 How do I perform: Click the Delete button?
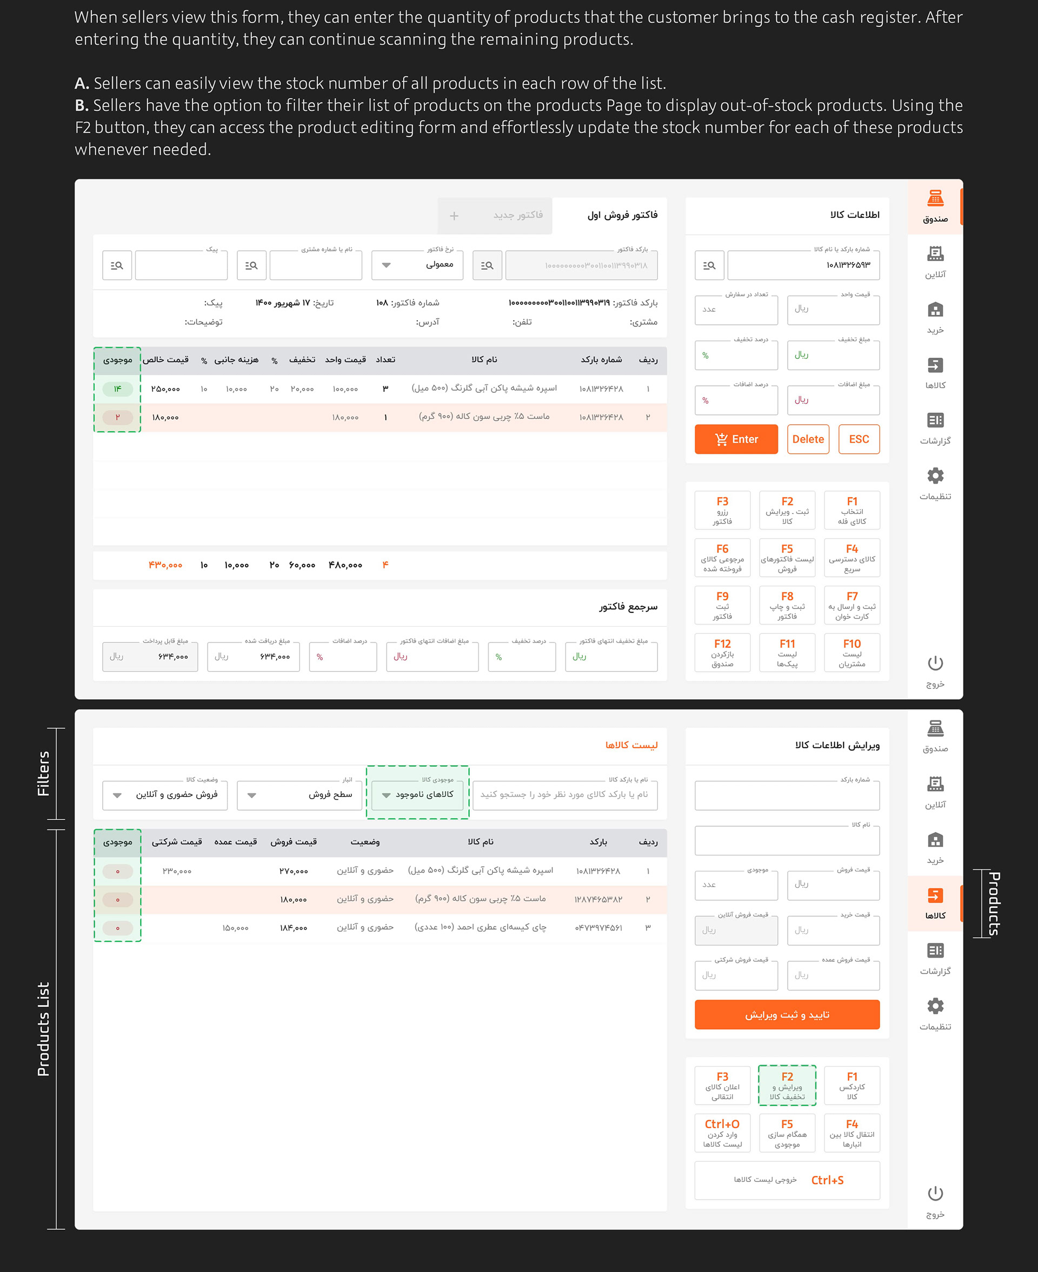[x=807, y=439]
